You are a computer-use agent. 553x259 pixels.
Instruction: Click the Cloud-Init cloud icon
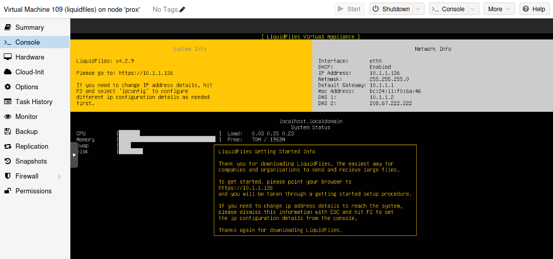coord(7,72)
